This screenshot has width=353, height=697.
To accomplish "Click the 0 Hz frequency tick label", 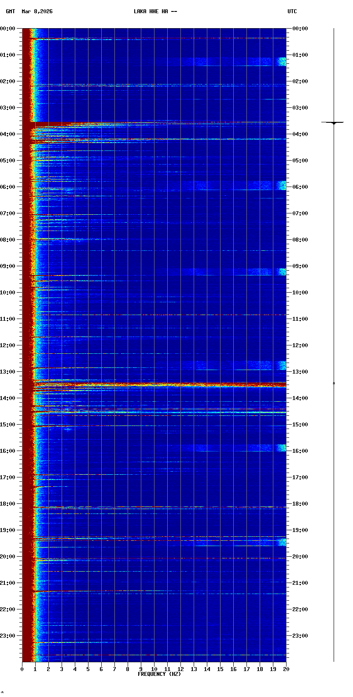I will click(22, 669).
